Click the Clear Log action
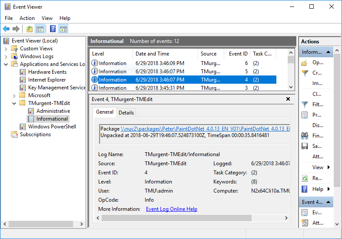342x239 pixels. click(x=317, y=94)
